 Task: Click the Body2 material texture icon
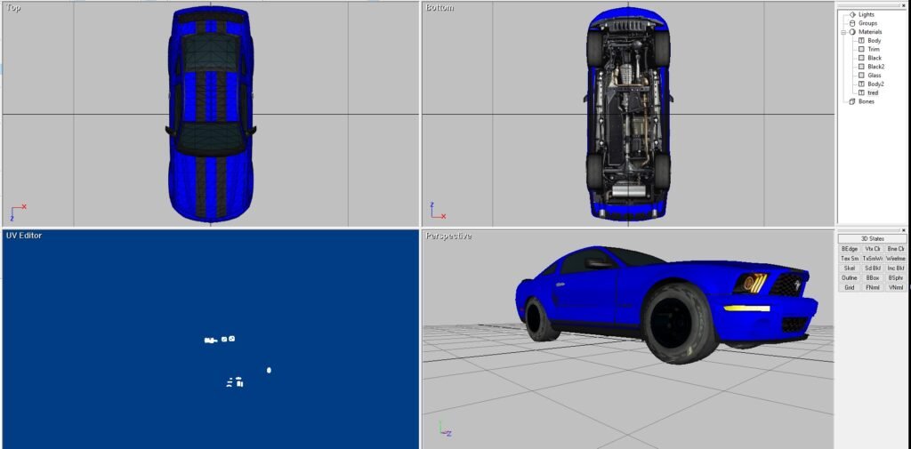861,84
